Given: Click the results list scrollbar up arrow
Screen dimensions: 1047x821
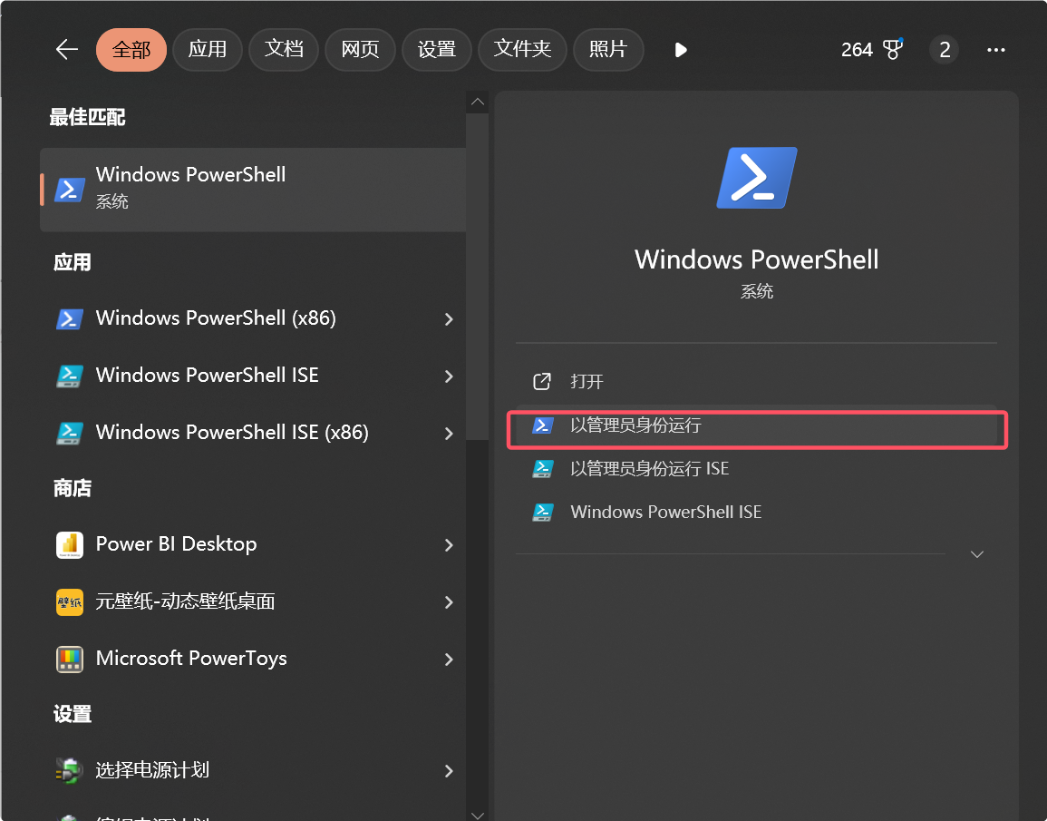Looking at the screenshot, I should pos(478,102).
